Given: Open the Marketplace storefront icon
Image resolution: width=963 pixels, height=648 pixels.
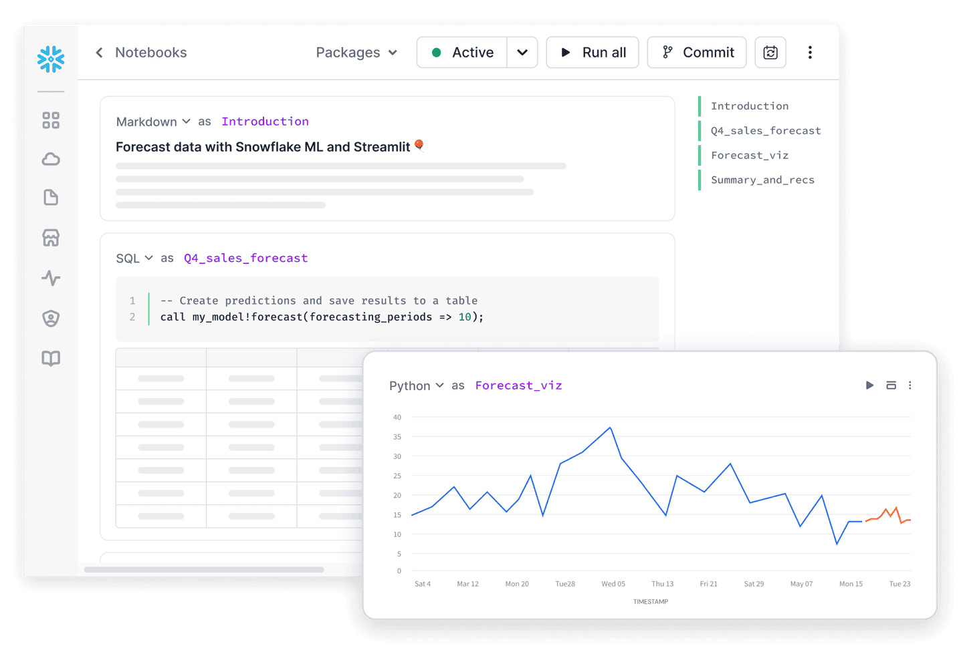Looking at the screenshot, I should [x=51, y=238].
